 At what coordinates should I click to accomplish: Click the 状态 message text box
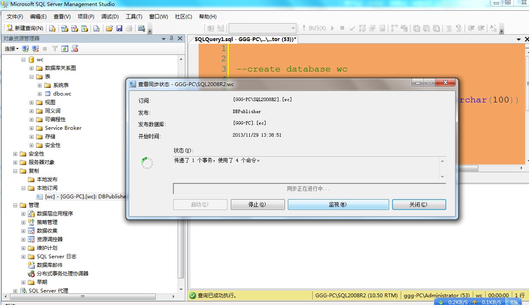coord(310,169)
